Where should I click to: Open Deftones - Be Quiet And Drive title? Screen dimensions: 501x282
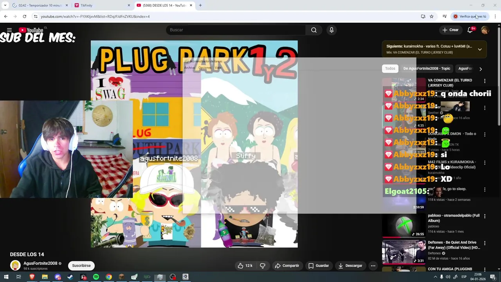[454, 245]
